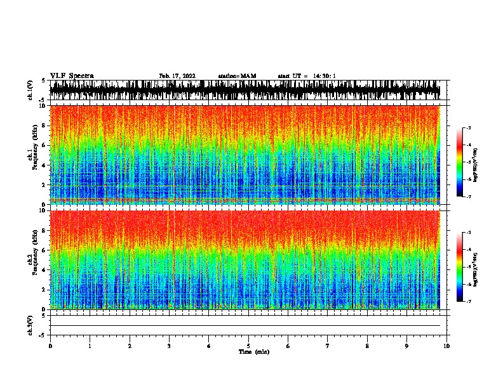This screenshot has width=503, height=388.
Task: Click the ch.1 spectrogram color bar
Action: [459, 162]
